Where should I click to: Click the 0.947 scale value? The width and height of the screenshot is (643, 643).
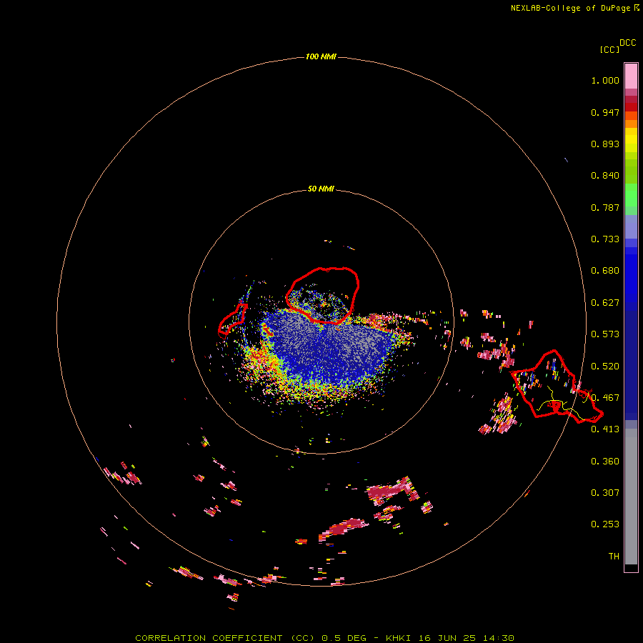(605, 112)
